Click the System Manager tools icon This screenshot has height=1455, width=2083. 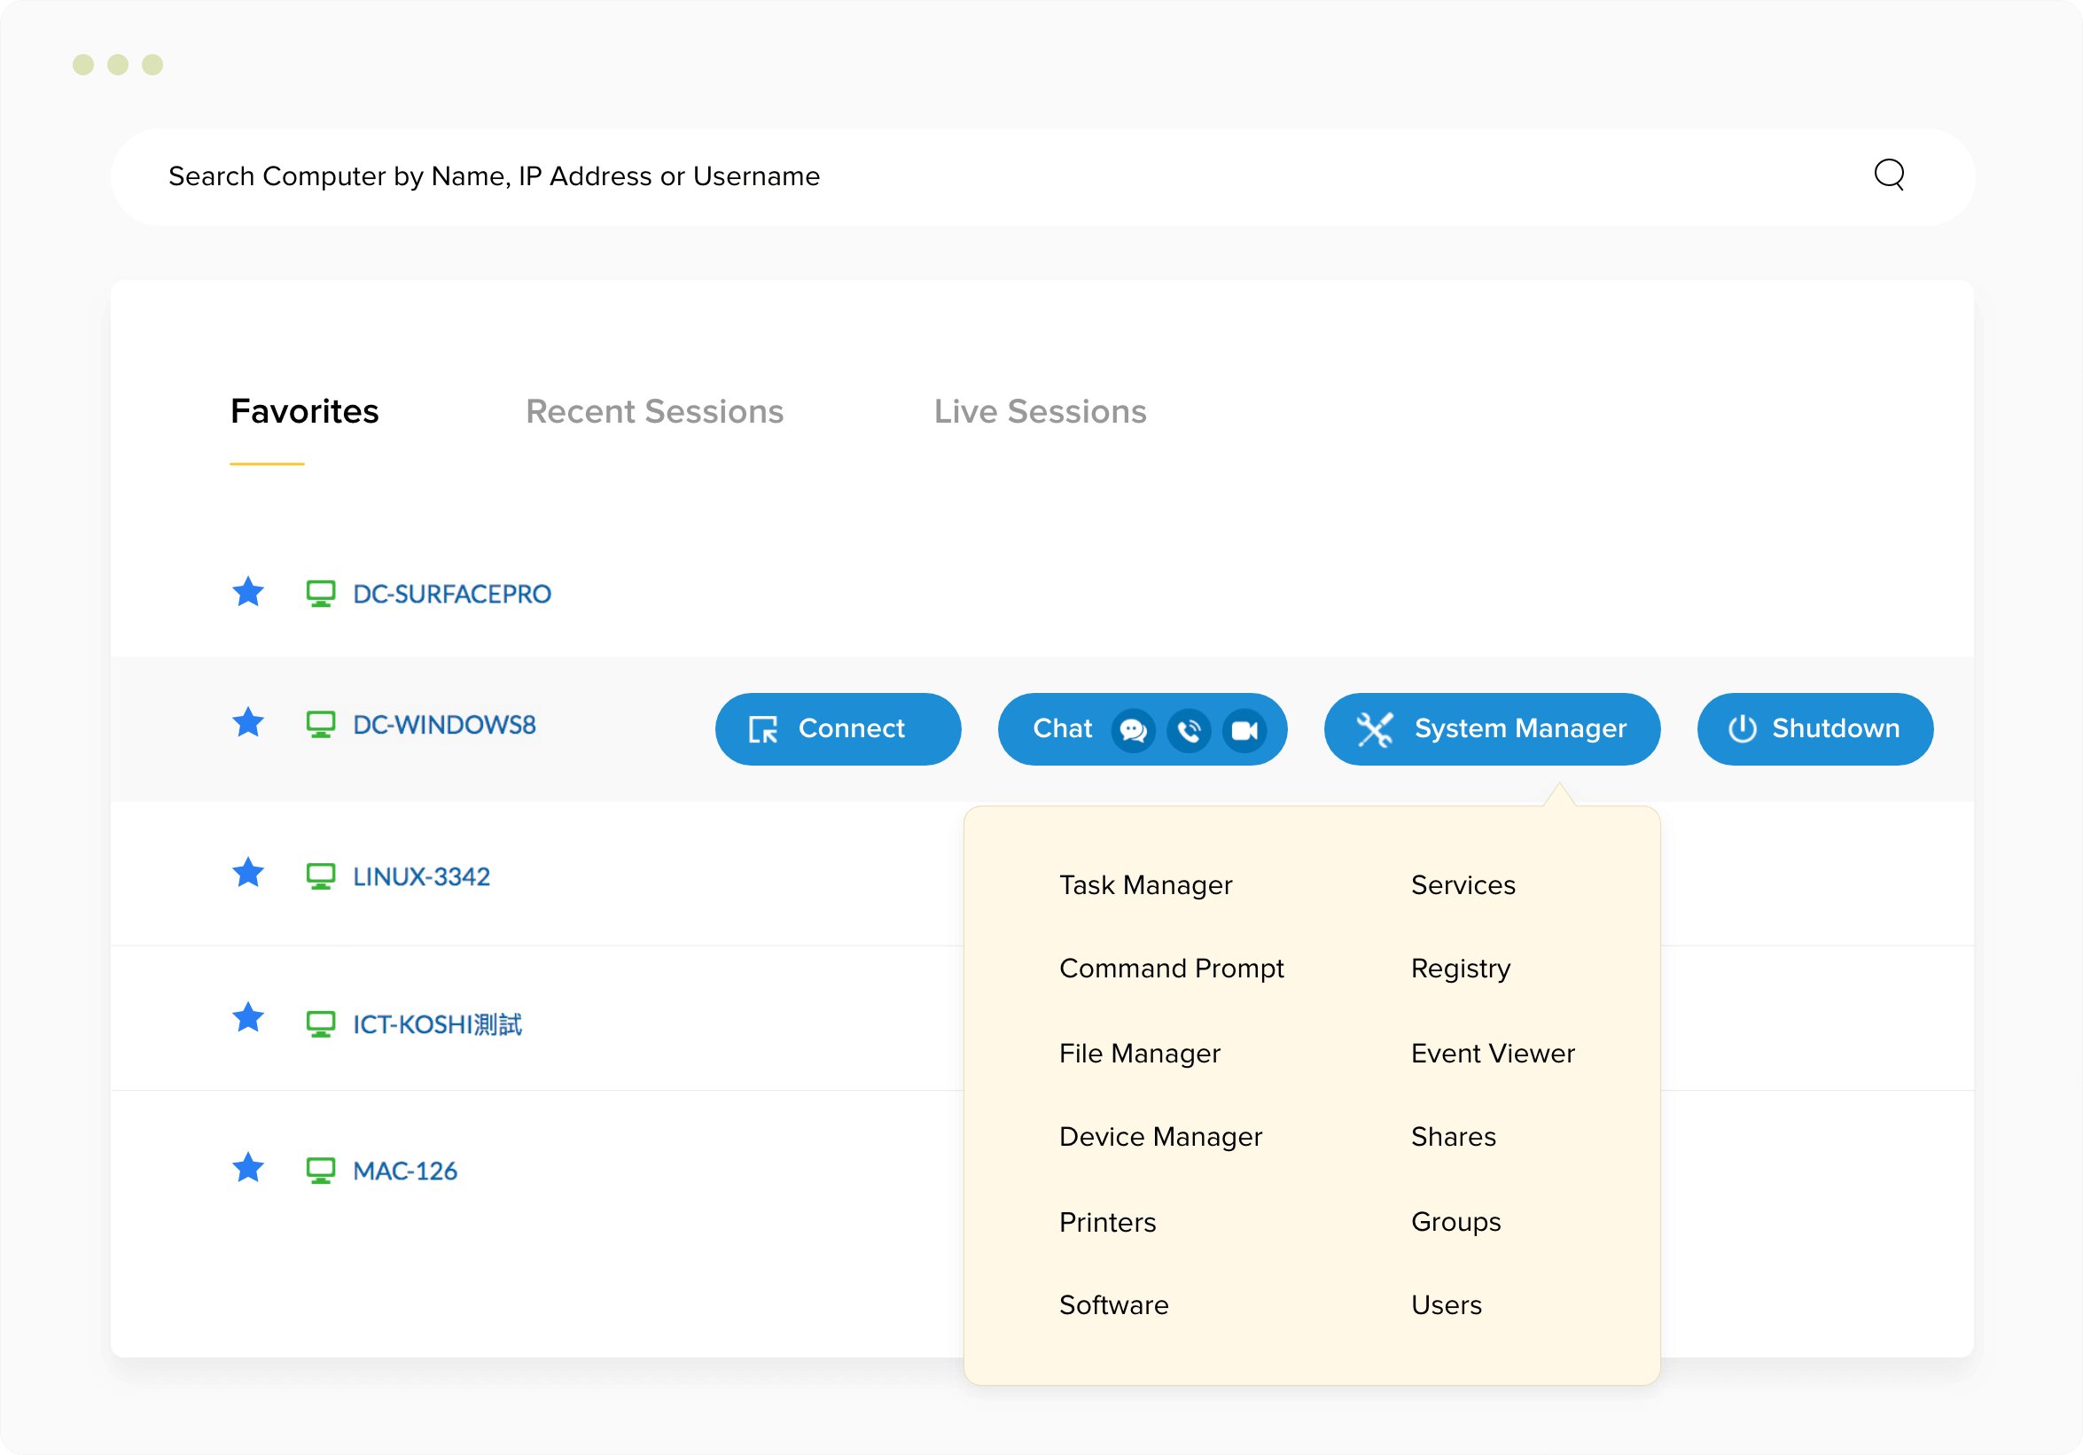pos(1375,729)
